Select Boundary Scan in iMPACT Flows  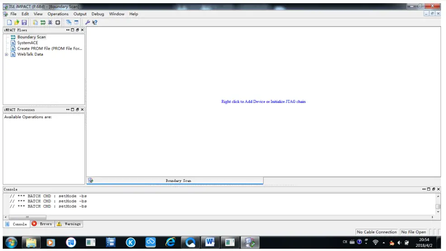click(x=31, y=37)
